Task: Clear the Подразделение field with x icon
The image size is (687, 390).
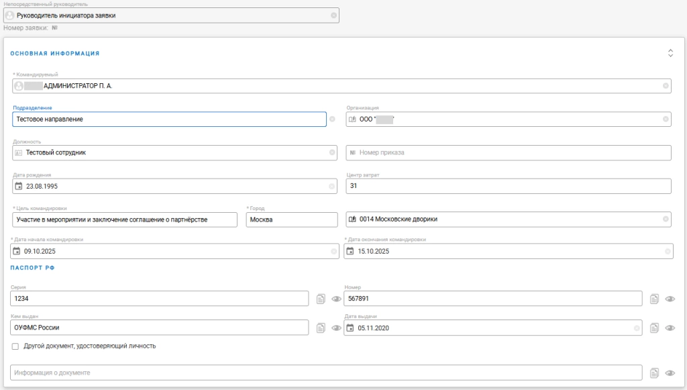Action: click(x=332, y=119)
